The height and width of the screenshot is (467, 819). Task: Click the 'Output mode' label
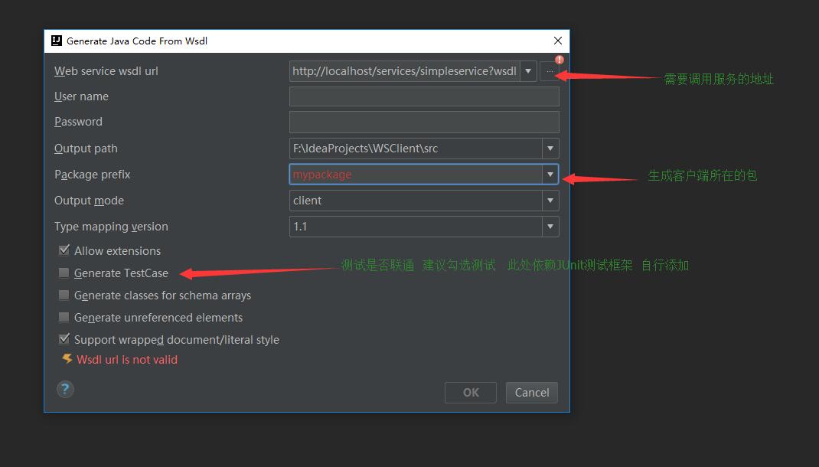(89, 201)
